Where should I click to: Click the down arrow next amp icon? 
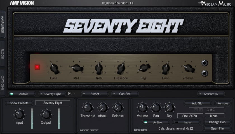pyautogui.click(x=70, y=94)
